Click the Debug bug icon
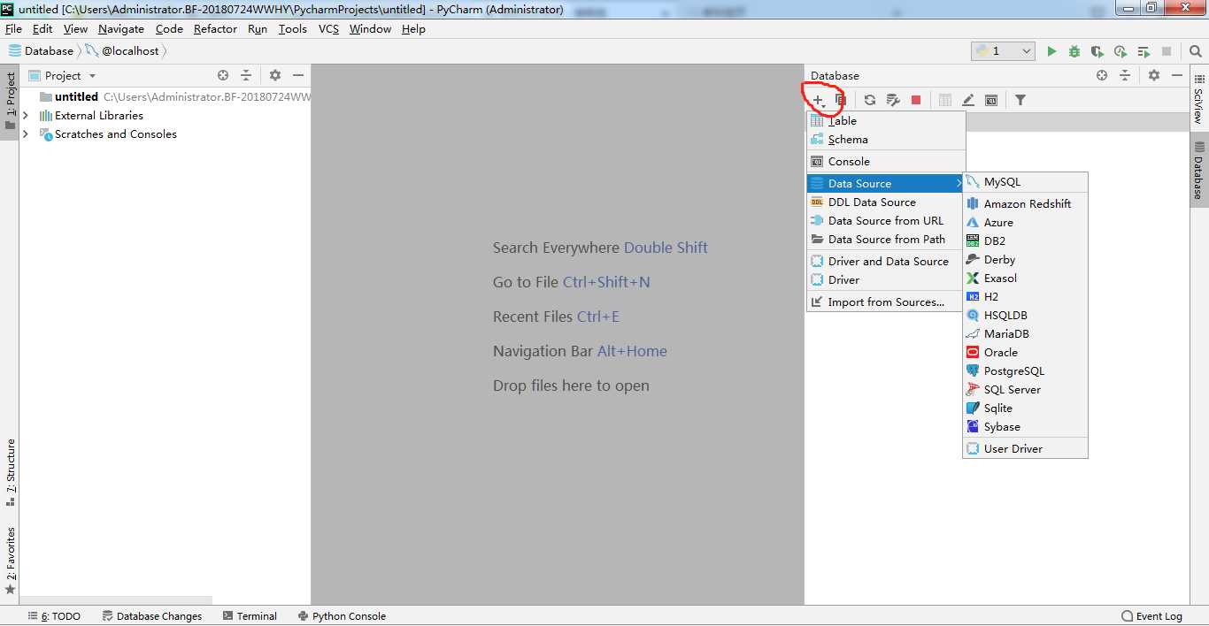 pyautogui.click(x=1074, y=51)
